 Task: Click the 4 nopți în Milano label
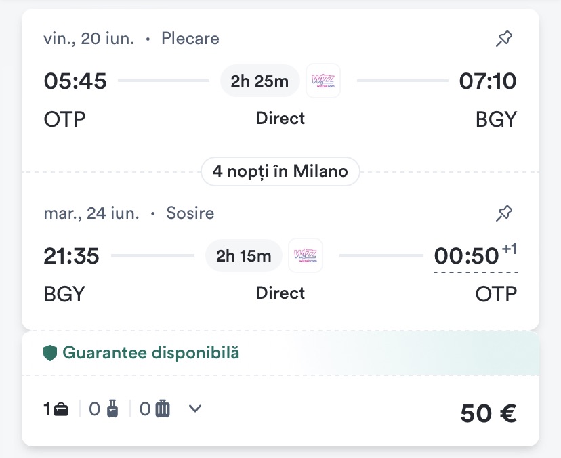pyautogui.click(x=280, y=171)
